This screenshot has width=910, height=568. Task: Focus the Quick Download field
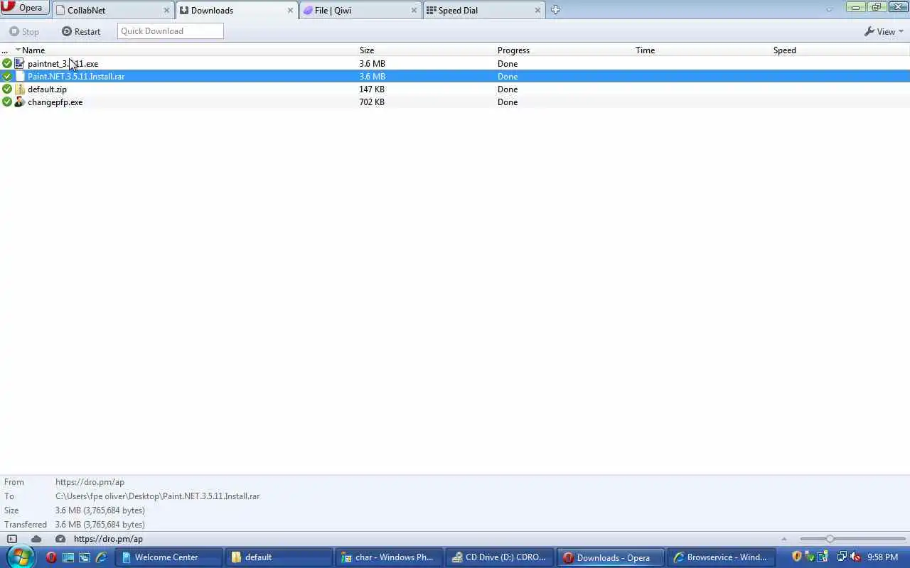171,31
